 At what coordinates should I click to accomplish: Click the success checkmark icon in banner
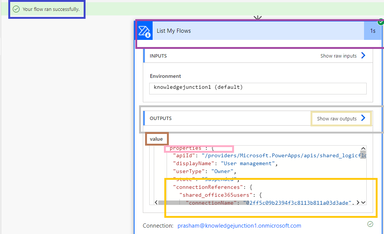click(16, 9)
